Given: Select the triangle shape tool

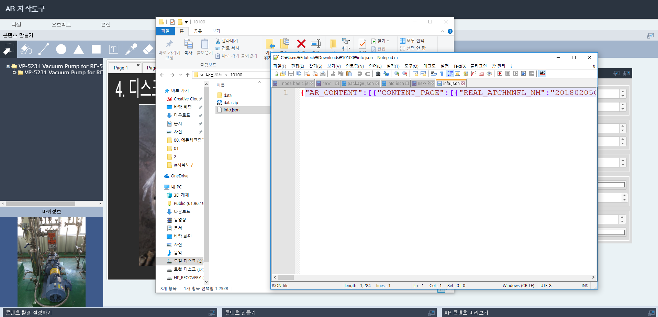Looking at the screenshot, I should pyautogui.click(x=79, y=49).
